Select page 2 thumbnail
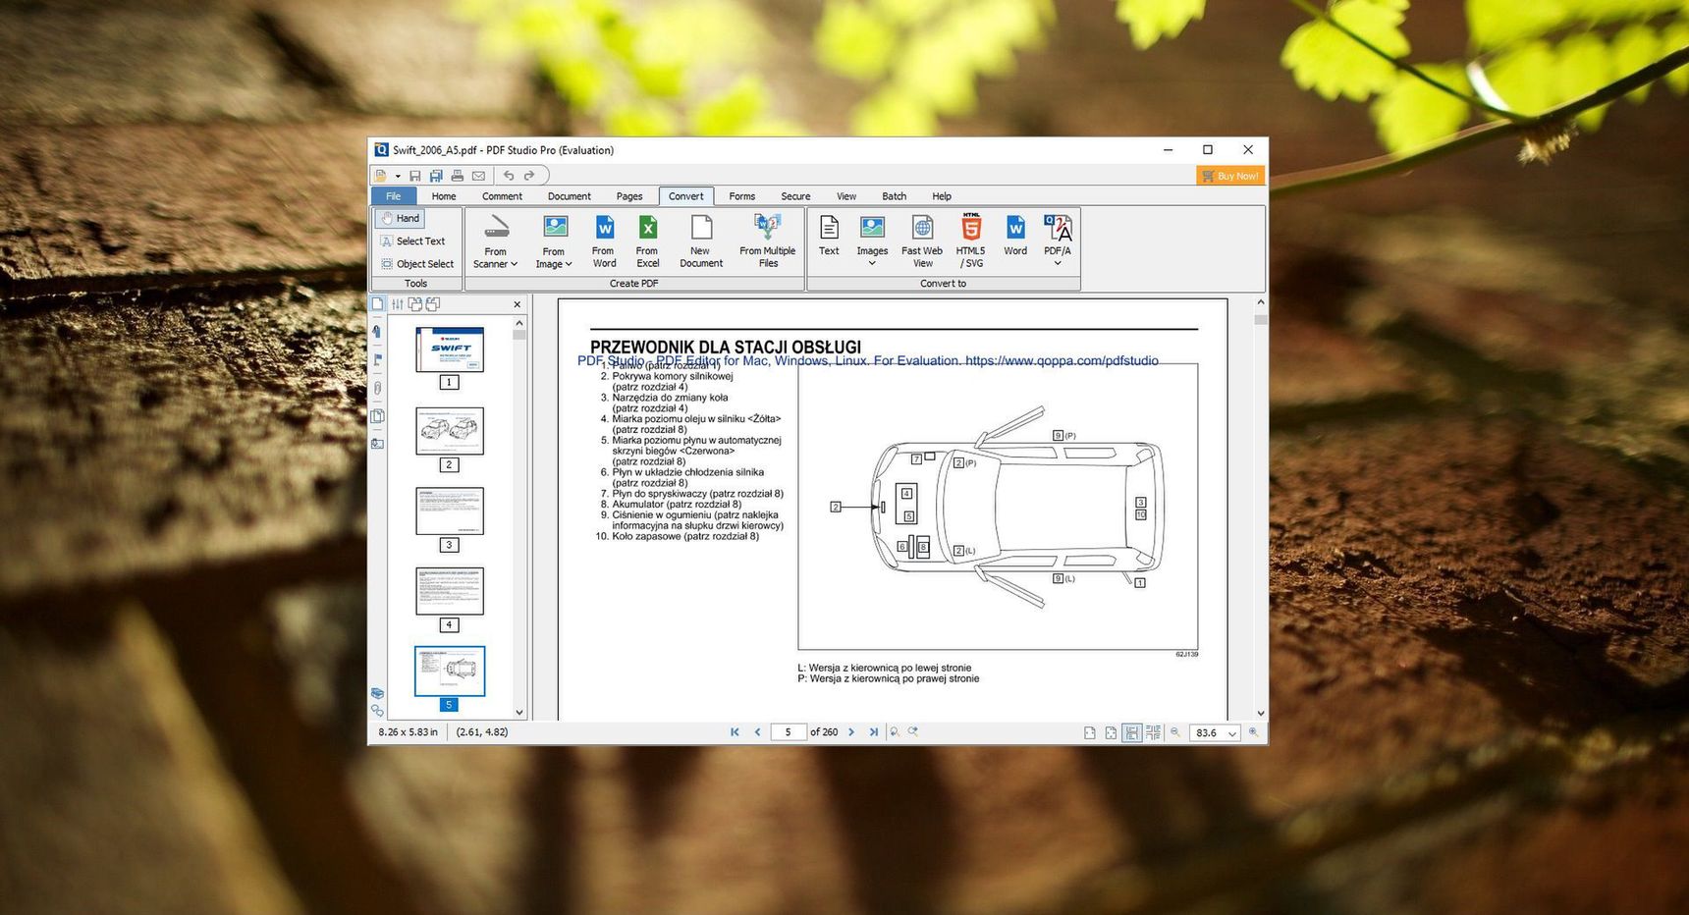The image size is (1689, 915). pos(450,431)
